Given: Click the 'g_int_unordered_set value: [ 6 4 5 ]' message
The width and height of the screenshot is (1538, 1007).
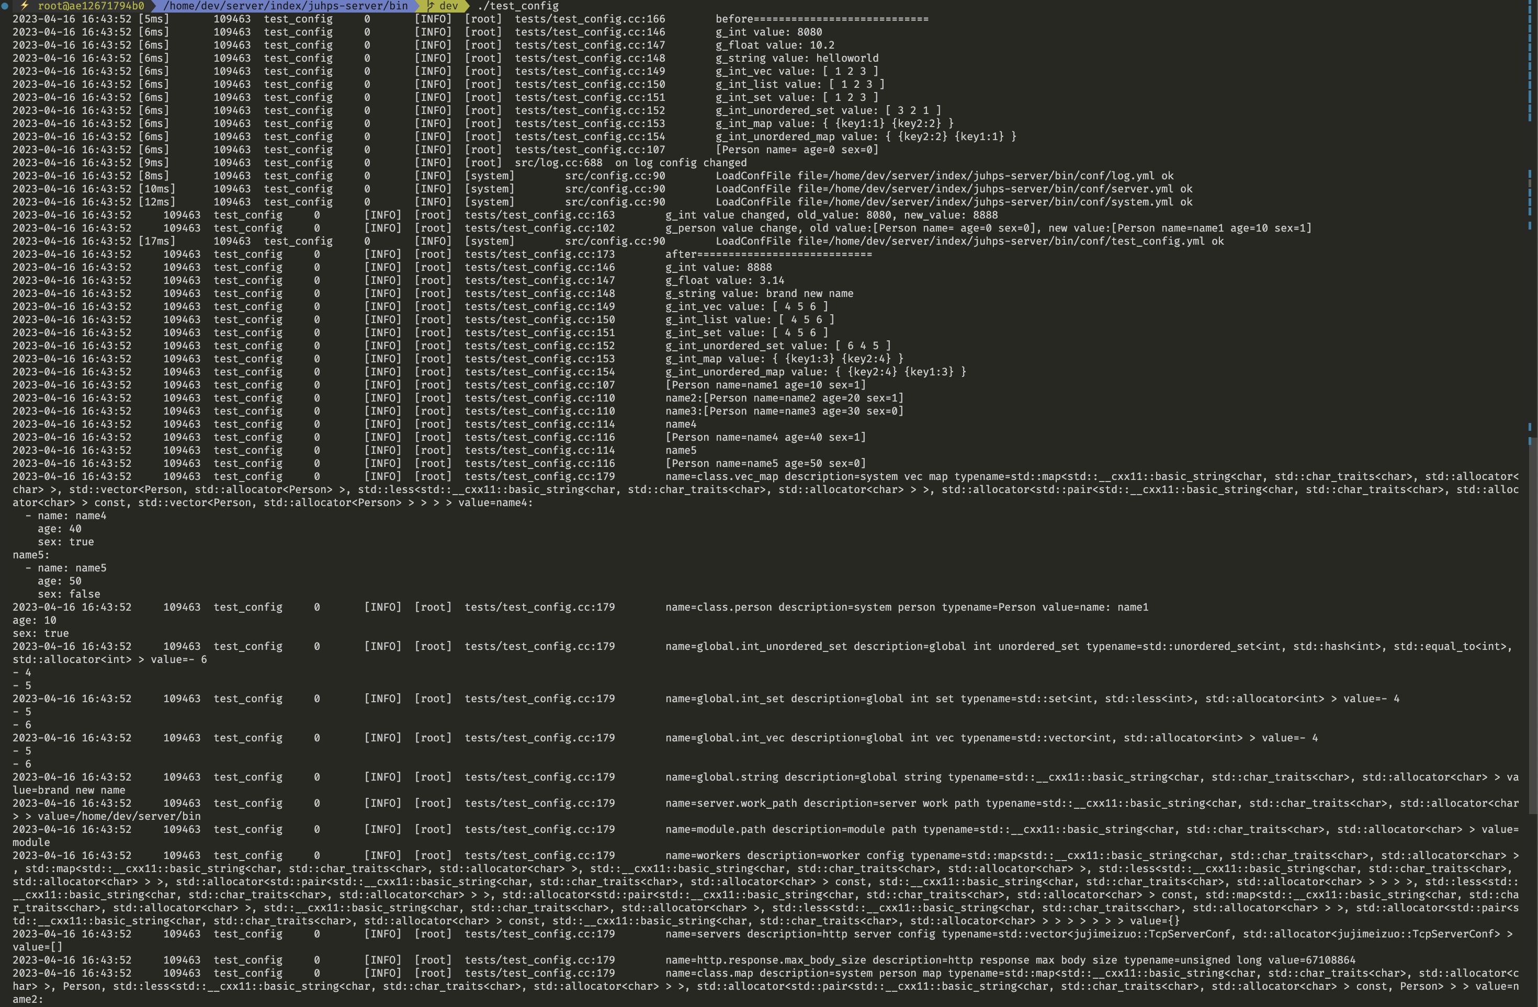Looking at the screenshot, I should [778, 346].
